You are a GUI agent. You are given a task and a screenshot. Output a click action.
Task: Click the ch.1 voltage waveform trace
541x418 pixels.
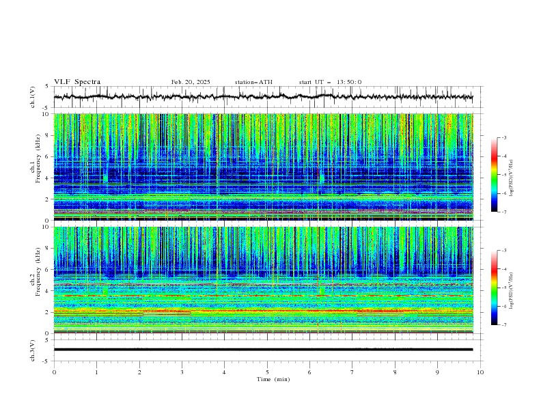[263, 97]
